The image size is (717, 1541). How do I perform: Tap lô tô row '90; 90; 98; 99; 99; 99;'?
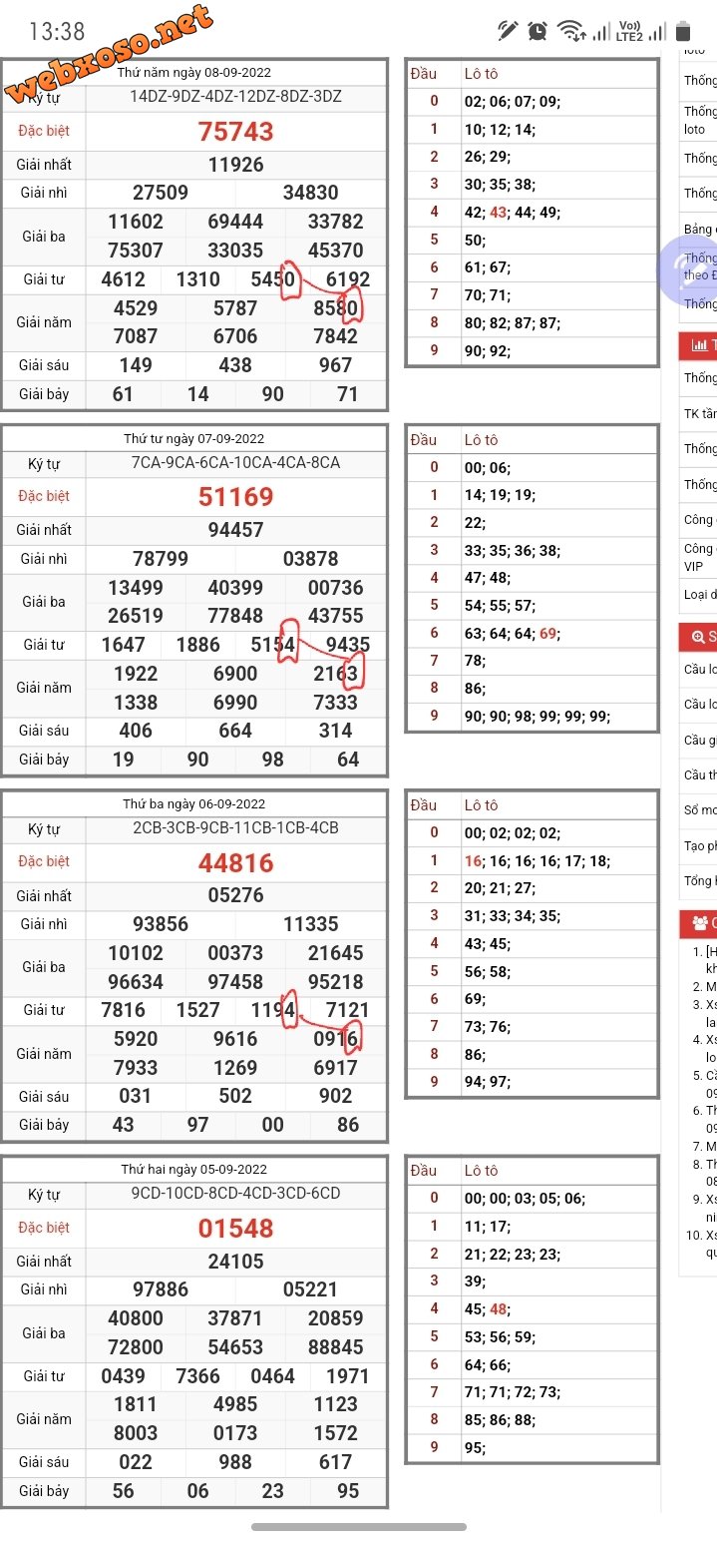tap(538, 716)
